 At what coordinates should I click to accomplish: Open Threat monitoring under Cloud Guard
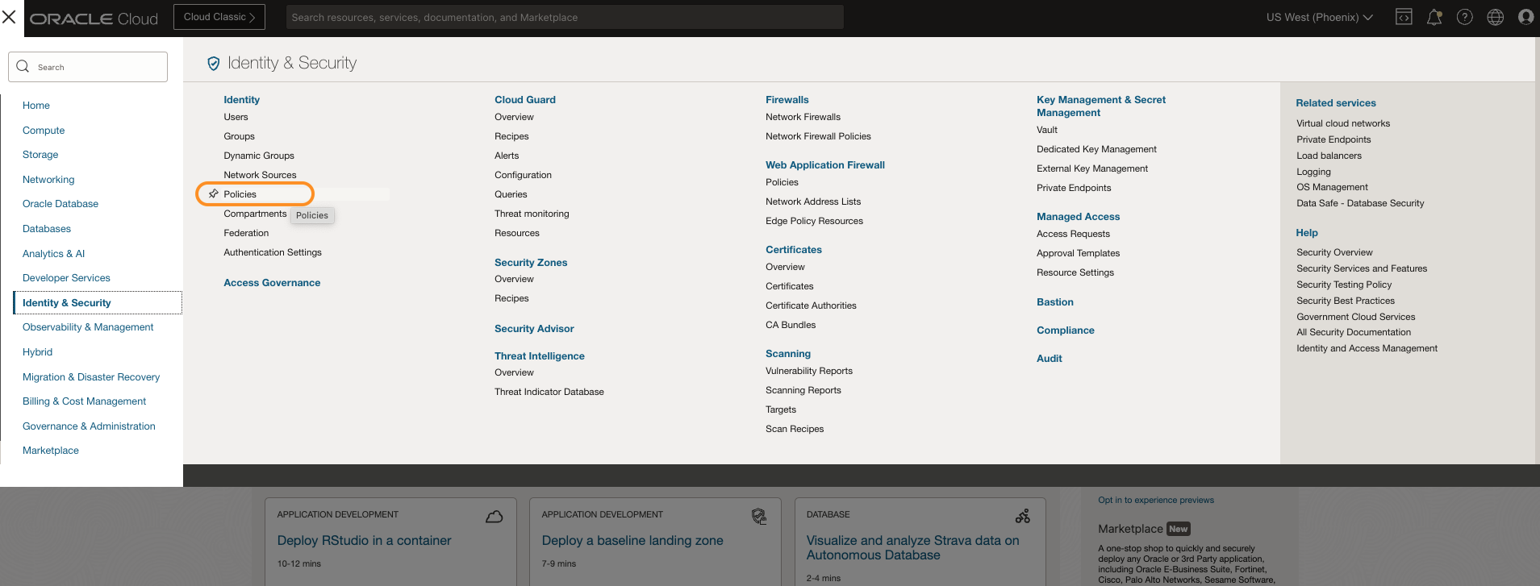point(532,214)
